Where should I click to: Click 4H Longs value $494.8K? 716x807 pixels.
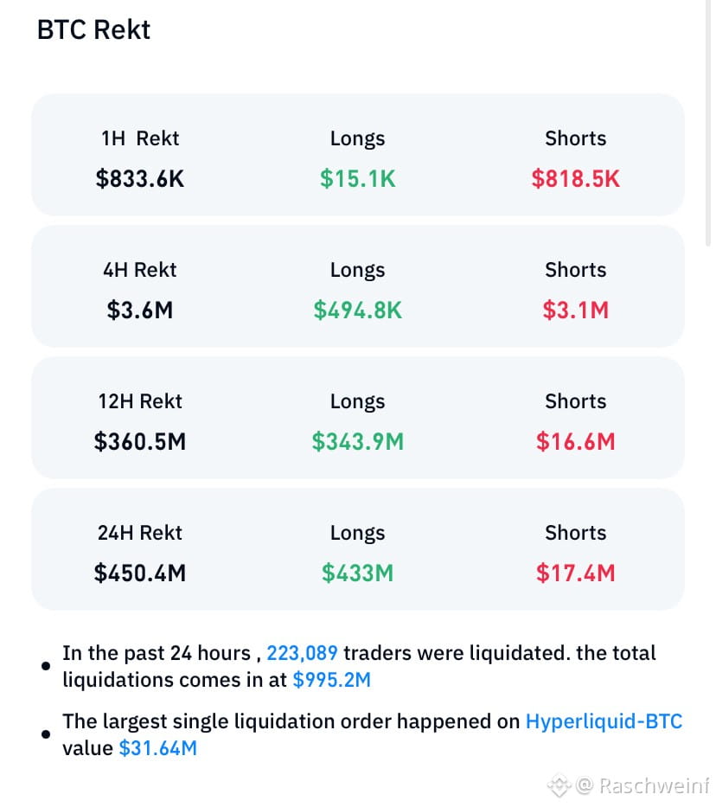tap(357, 310)
